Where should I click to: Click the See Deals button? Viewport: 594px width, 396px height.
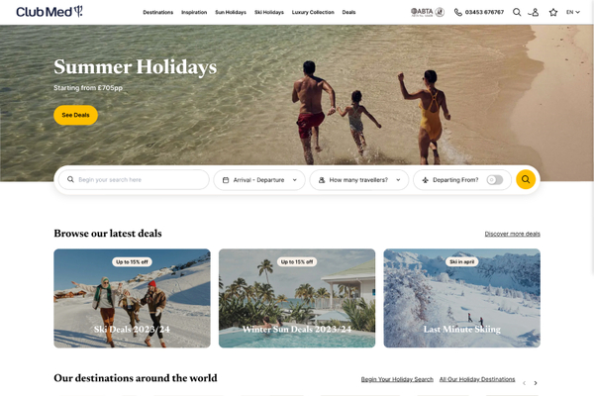(x=76, y=115)
